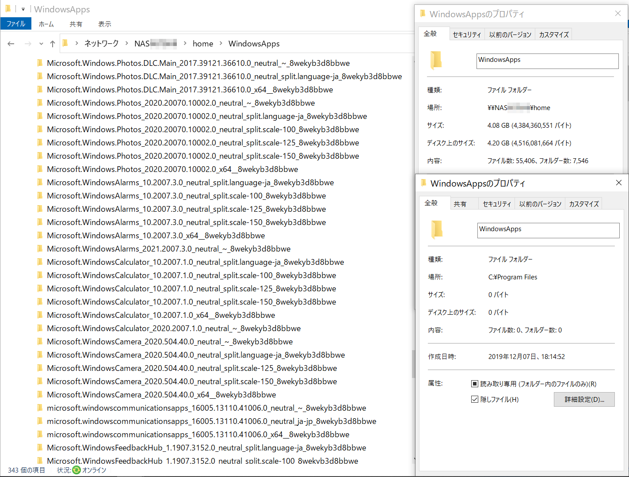Open the quick access toolbar dropdown in title bar

pos(23,9)
